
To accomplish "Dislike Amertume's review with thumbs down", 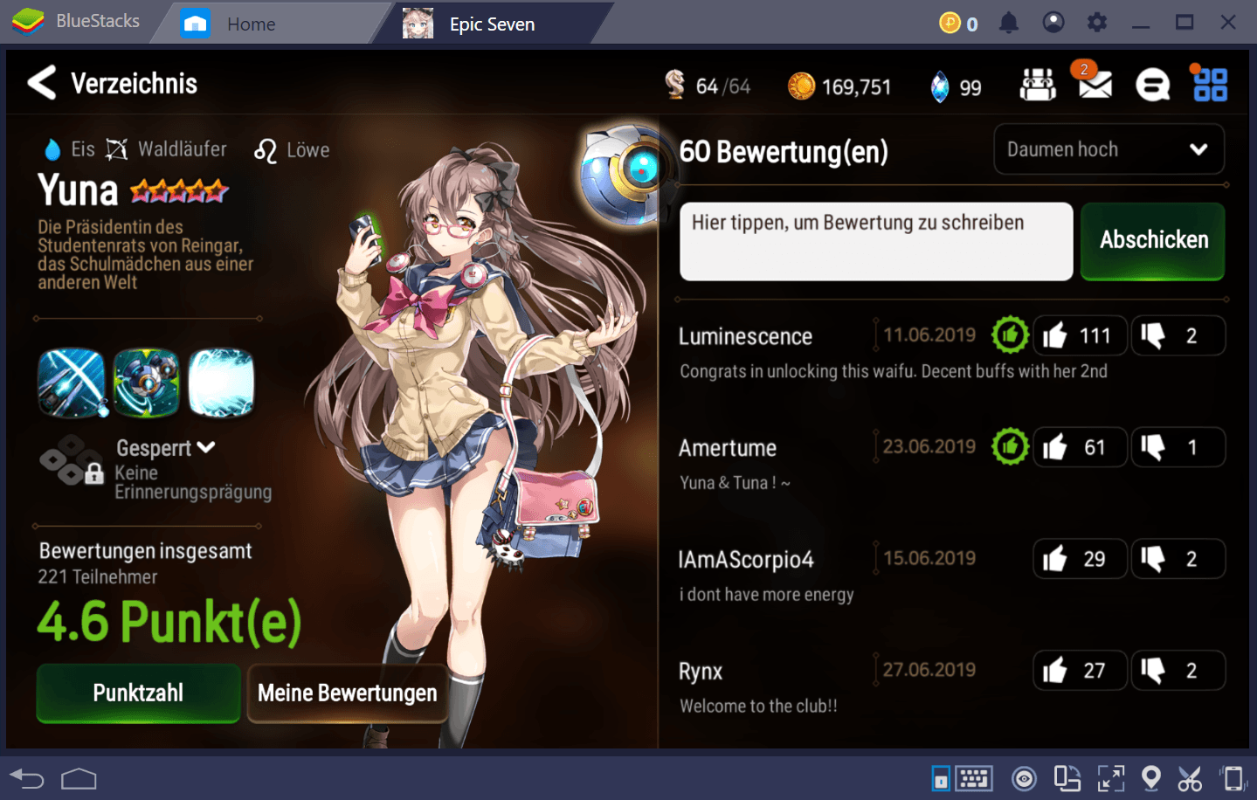I will click(x=1178, y=447).
